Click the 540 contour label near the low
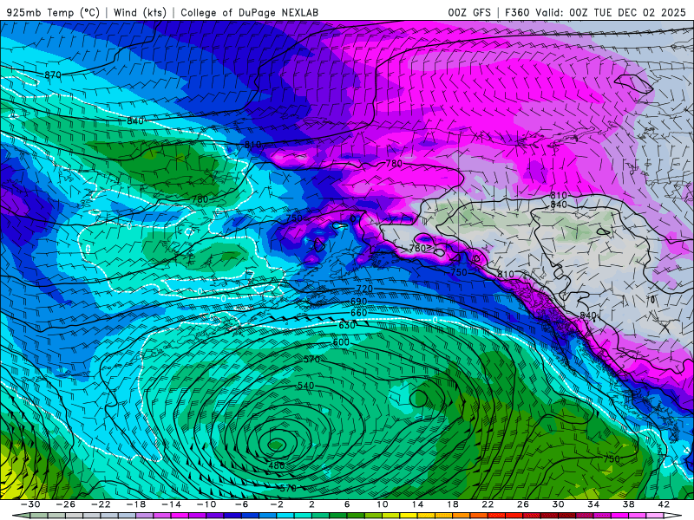Viewport: 694px width, 520px height. (305, 386)
